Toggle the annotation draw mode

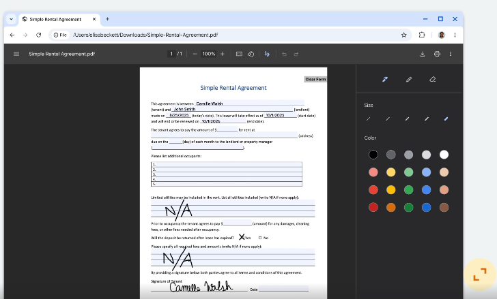(267, 54)
